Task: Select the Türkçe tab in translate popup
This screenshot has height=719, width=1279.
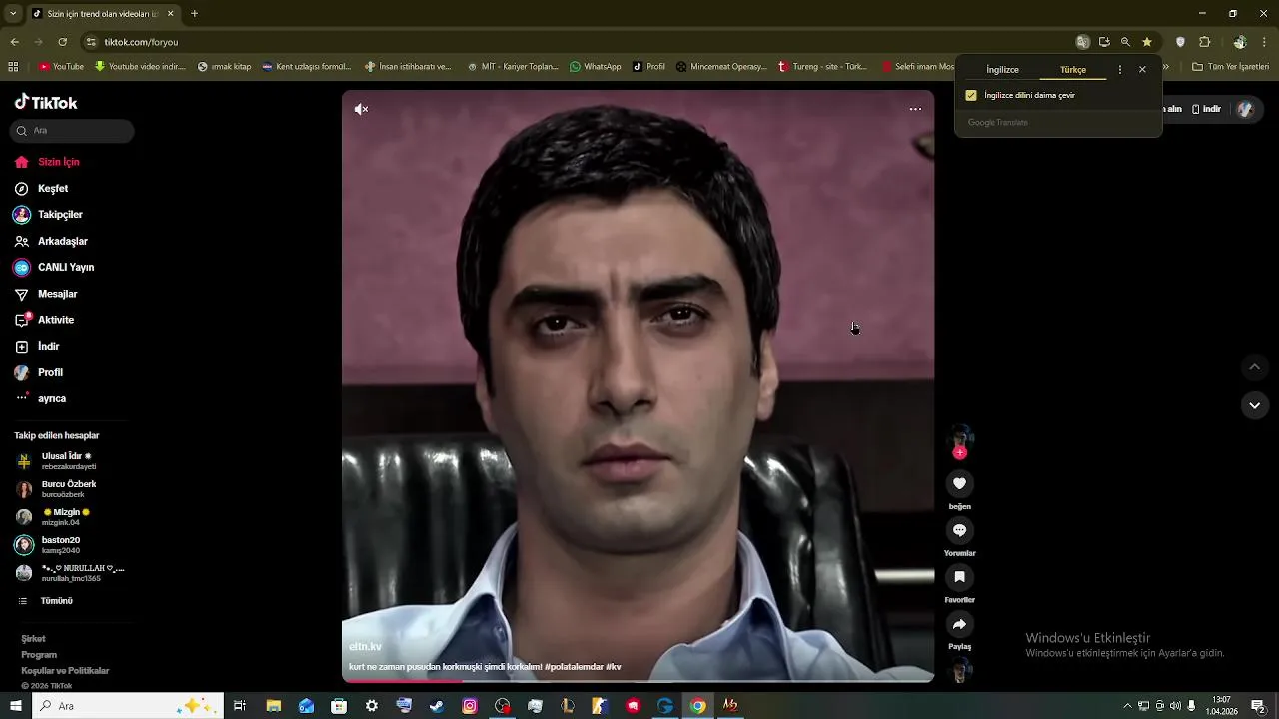Action: click(x=1073, y=70)
